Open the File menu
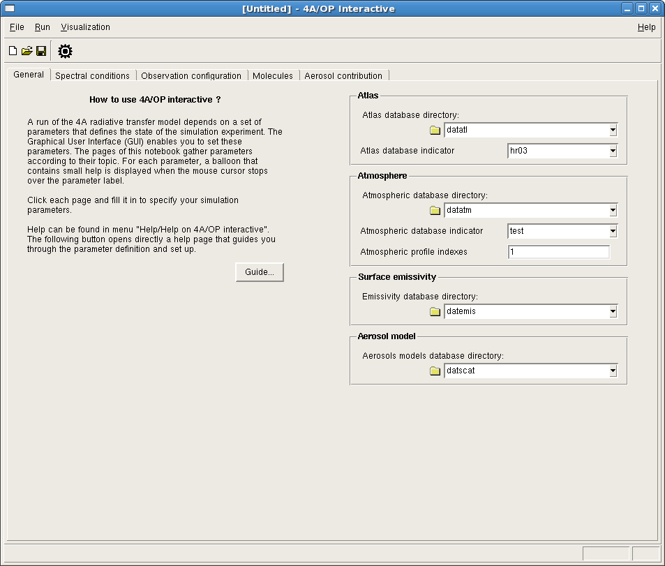 17,27
